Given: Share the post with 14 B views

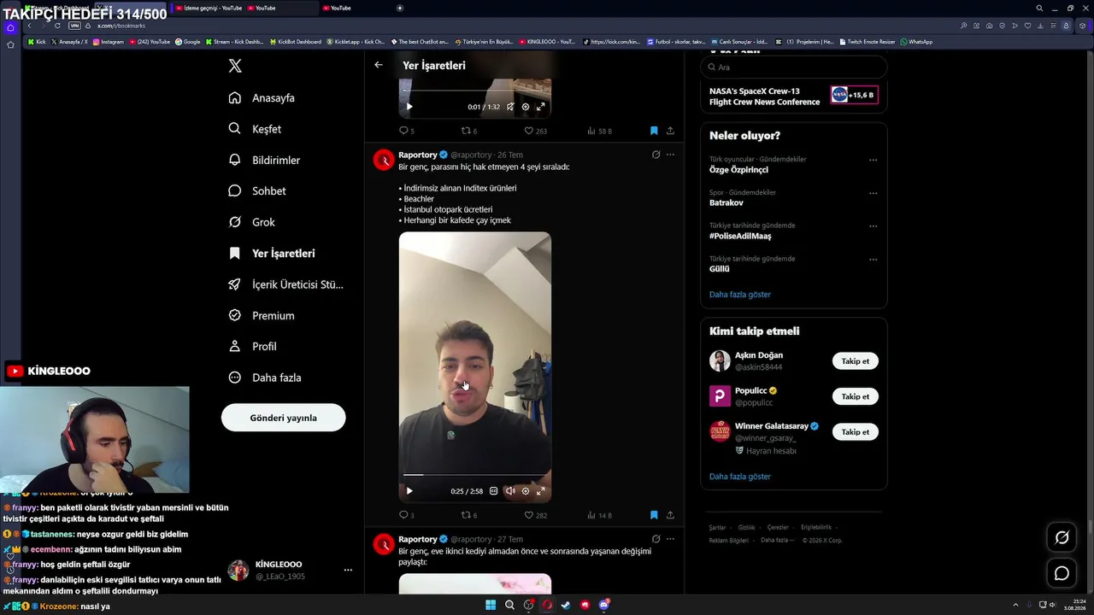Looking at the screenshot, I should point(670,515).
